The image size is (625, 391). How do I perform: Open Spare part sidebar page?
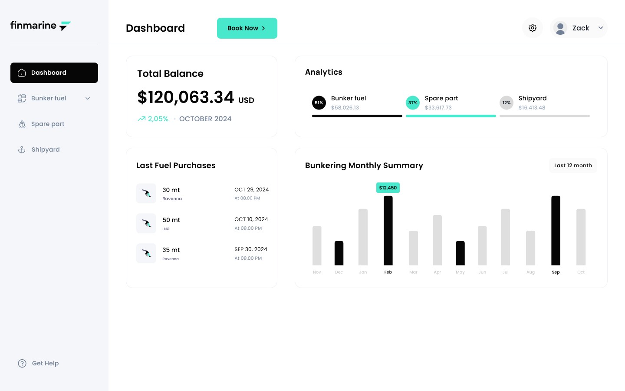tap(54, 124)
